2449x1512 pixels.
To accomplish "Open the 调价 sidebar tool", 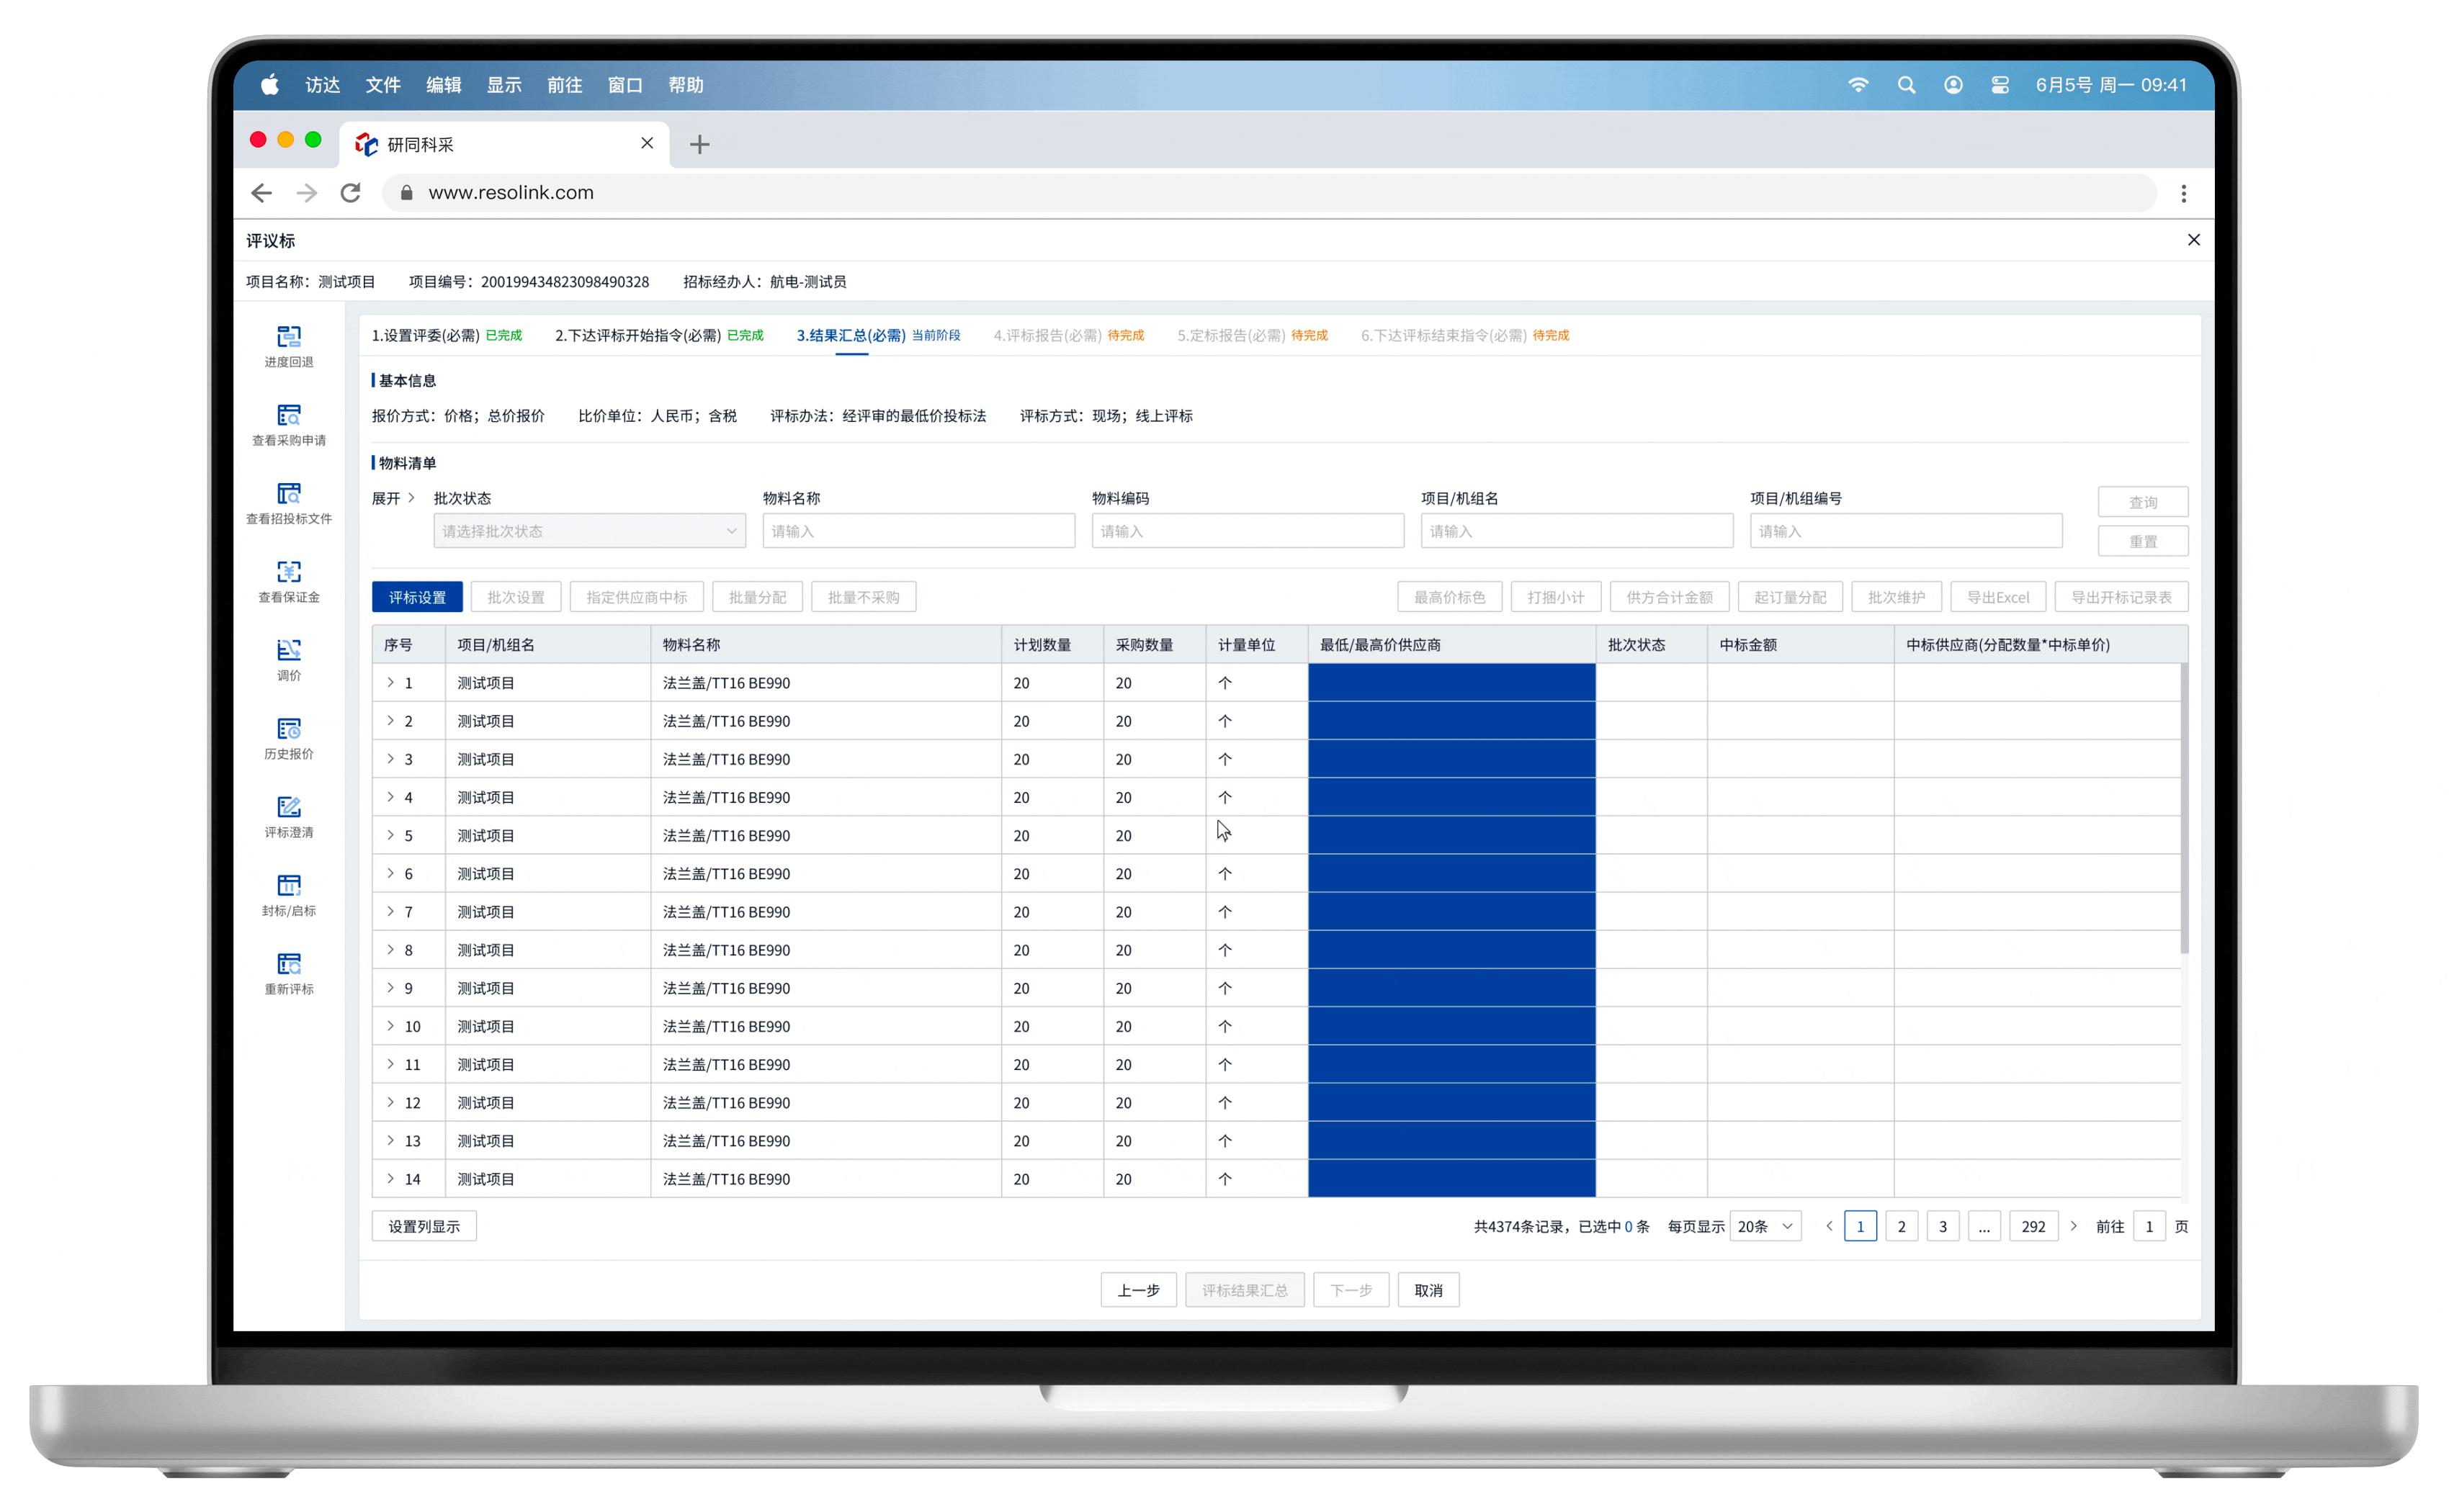I will coord(289,660).
